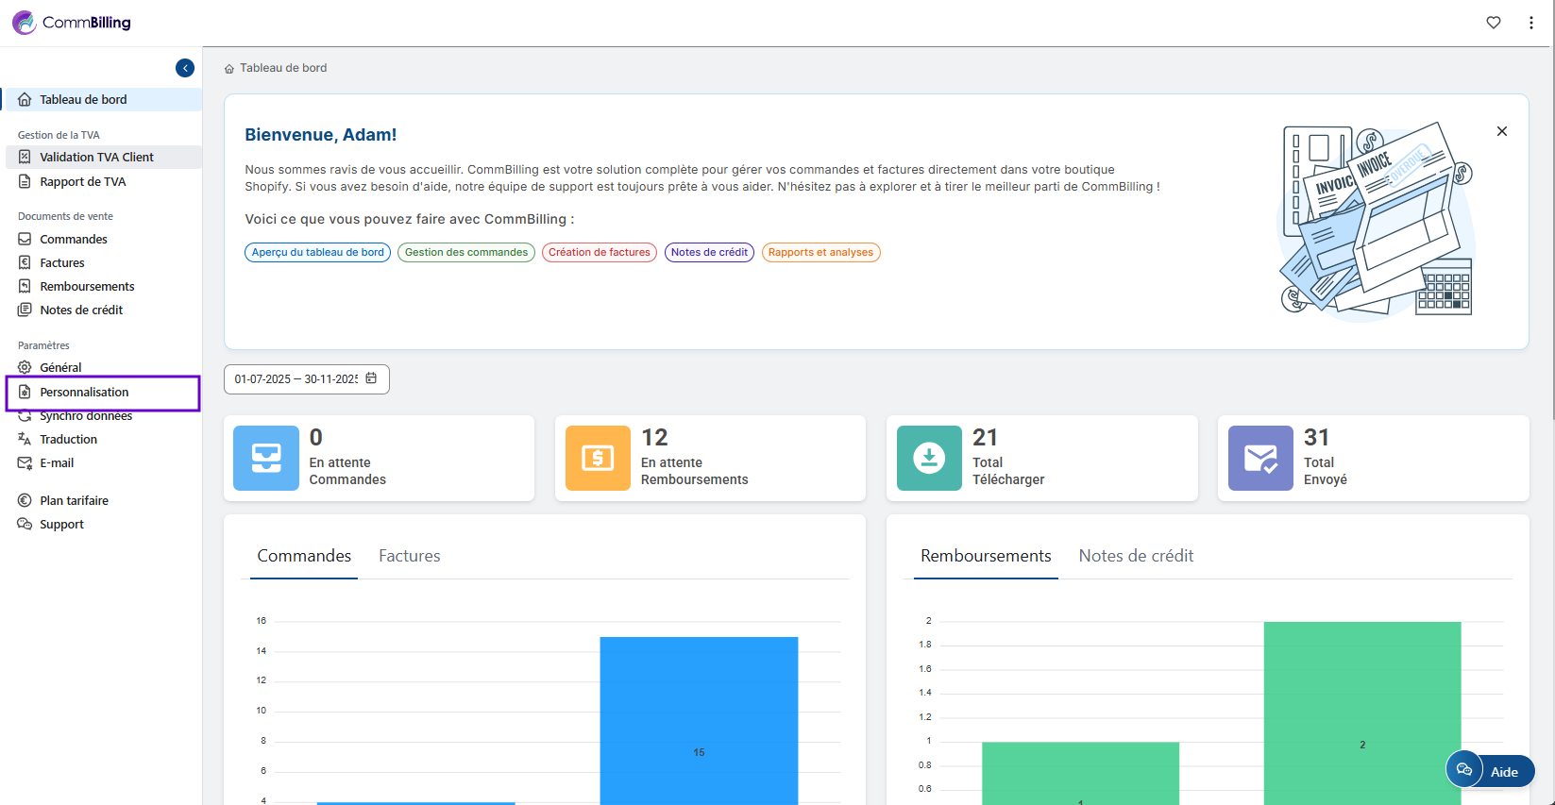Click the purple total sent mail icon
This screenshot has width=1555, height=805.
point(1260,458)
